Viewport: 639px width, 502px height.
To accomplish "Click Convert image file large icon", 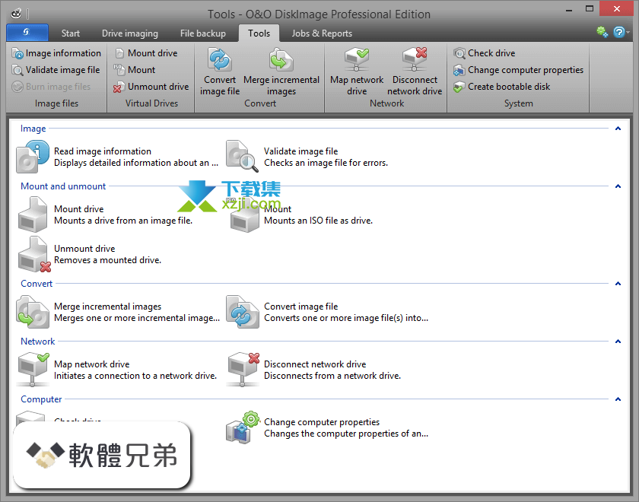I will pos(243,312).
